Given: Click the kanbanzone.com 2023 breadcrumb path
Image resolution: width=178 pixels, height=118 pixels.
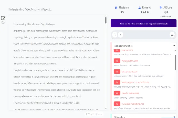Looking at the screenshot, I should [139, 76].
